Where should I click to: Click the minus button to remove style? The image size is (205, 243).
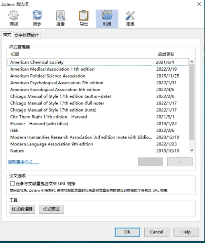(151, 162)
